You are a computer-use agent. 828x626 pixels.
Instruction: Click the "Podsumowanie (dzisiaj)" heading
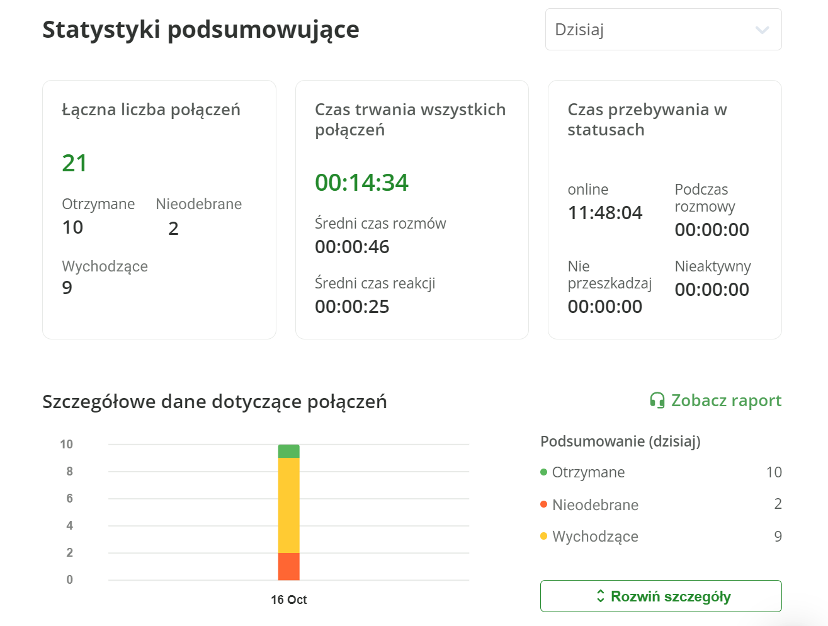tap(620, 441)
